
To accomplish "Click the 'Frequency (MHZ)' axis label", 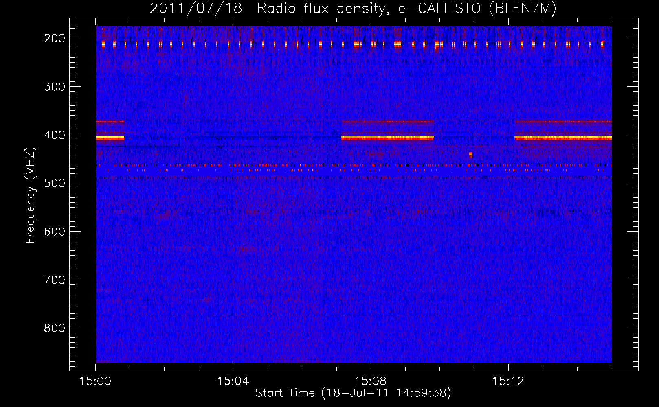I will 31,195.
